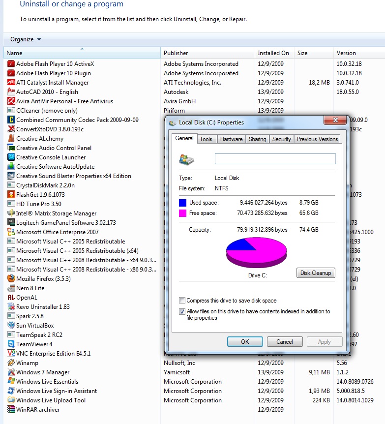Select the Mozilla Firefox icon
Viewport: 385px width, 424px height.
click(11, 278)
